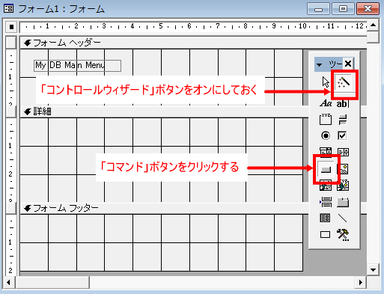Select the Rectangle tool
This screenshot has height=294, width=384.
[325, 234]
